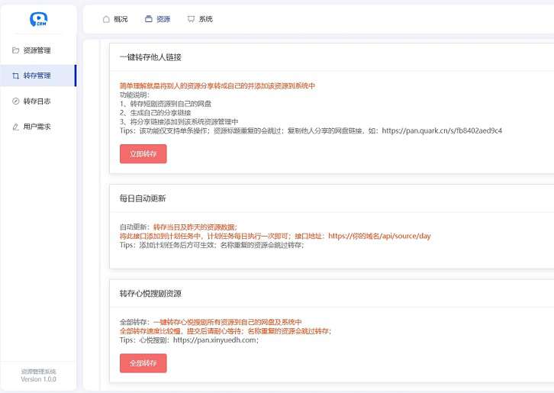554x393 pixels.
Task: Switch to the 概况 tab
Action: (x=121, y=19)
